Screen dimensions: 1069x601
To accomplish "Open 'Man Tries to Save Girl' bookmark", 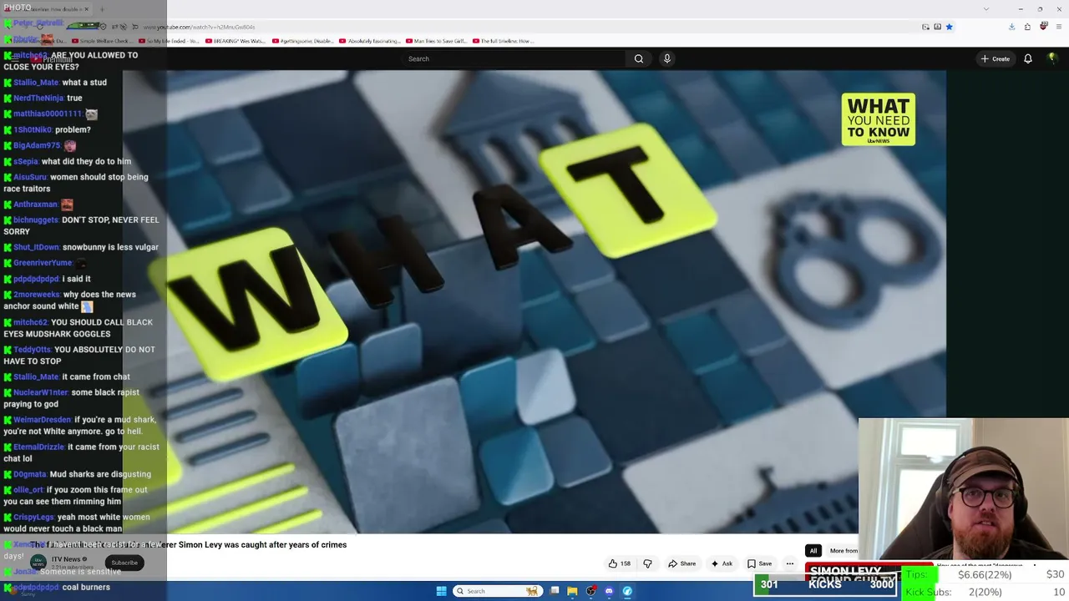I will (437, 41).
